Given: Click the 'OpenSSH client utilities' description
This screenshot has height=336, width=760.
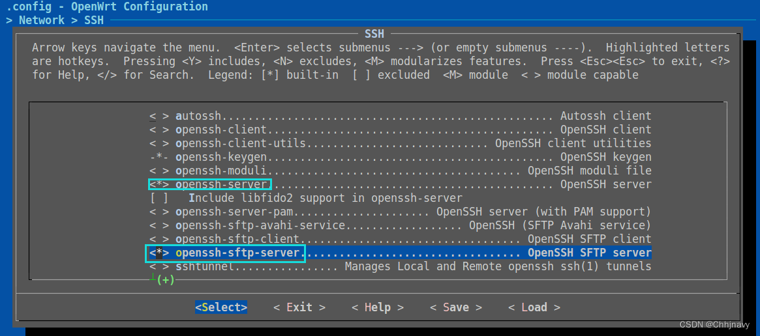Looking at the screenshot, I should click(x=573, y=143).
